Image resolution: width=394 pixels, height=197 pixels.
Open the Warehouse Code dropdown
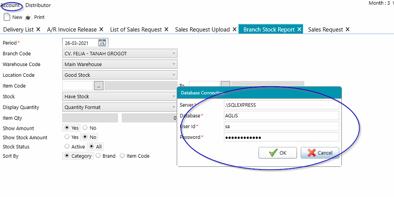174,64
